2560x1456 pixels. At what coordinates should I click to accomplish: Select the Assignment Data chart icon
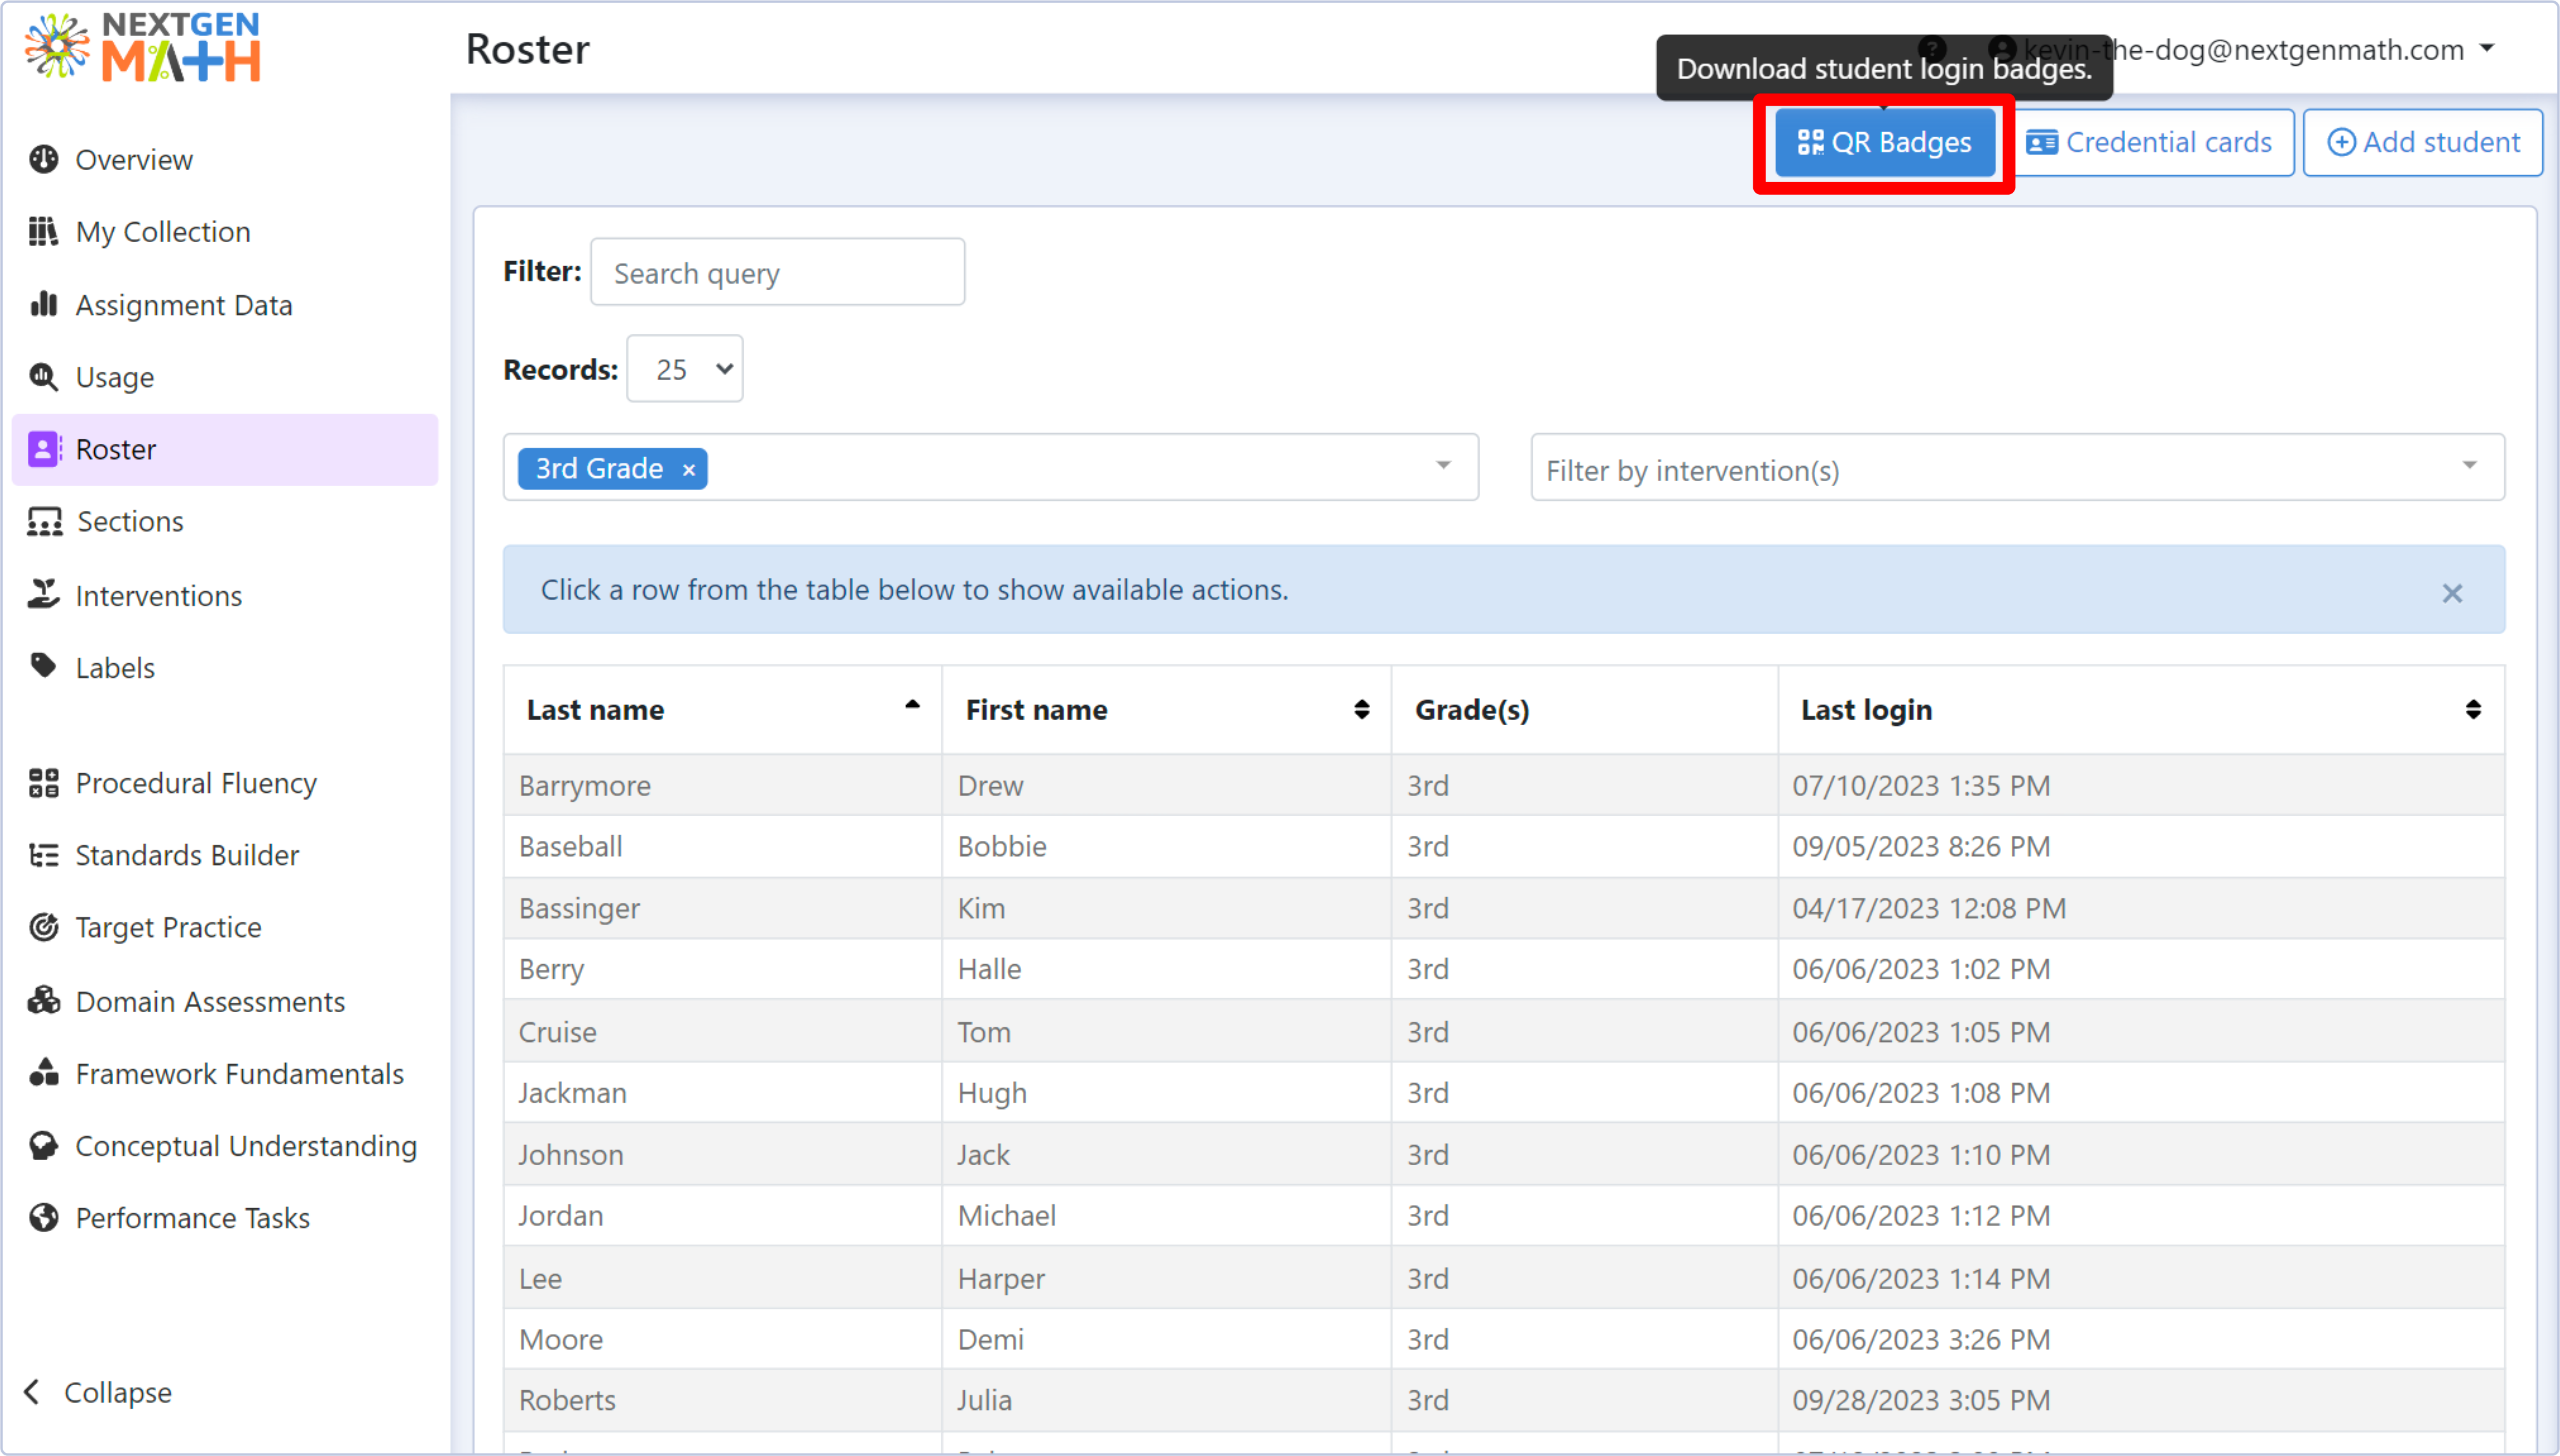click(43, 304)
